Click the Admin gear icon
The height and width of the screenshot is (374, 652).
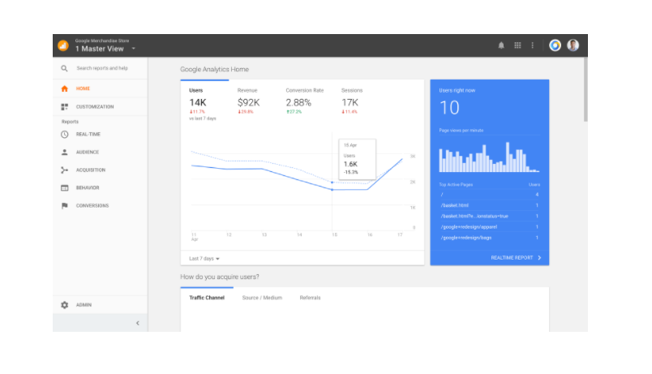click(64, 305)
